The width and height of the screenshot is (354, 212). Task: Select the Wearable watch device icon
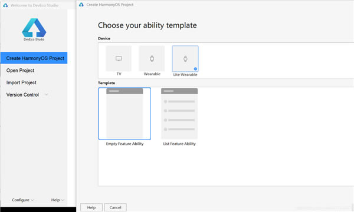tap(152, 58)
